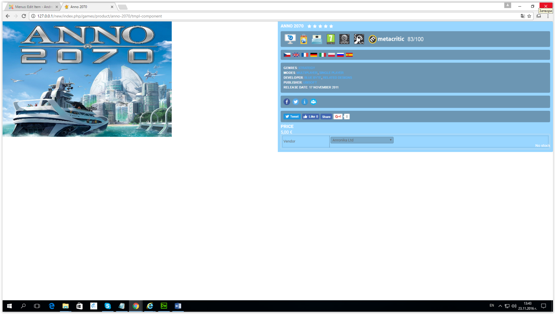Select the Italian flag language icon
The image size is (555, 314).
pyautogui.click(x=323, y=55)
